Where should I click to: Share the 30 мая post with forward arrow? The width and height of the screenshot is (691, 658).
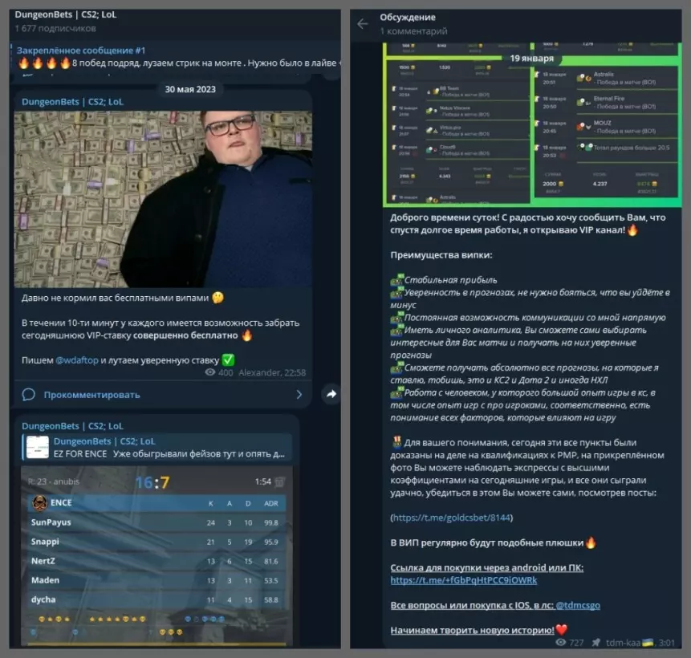331,394
